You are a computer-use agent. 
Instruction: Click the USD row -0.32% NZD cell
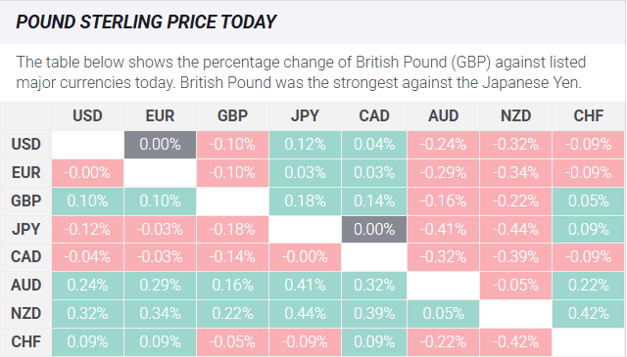(x=516, y=145)
